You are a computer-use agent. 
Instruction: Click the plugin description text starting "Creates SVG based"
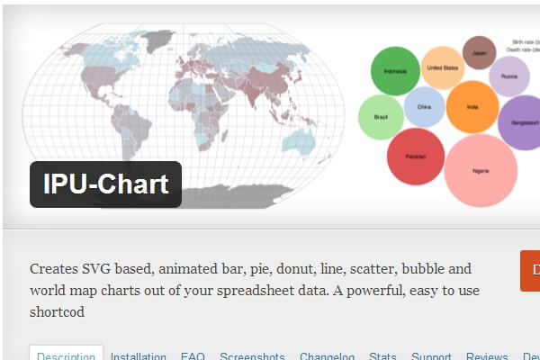pyautogui.click(x=255, y=290)
